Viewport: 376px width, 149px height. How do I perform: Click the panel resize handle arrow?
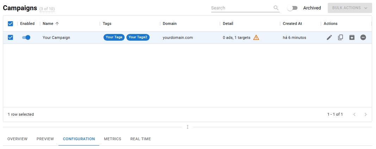click(188, 127)
